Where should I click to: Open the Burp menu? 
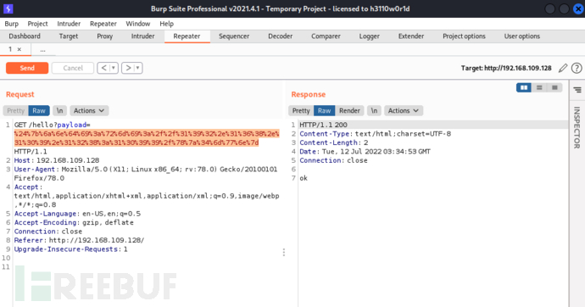click(12, 24)
